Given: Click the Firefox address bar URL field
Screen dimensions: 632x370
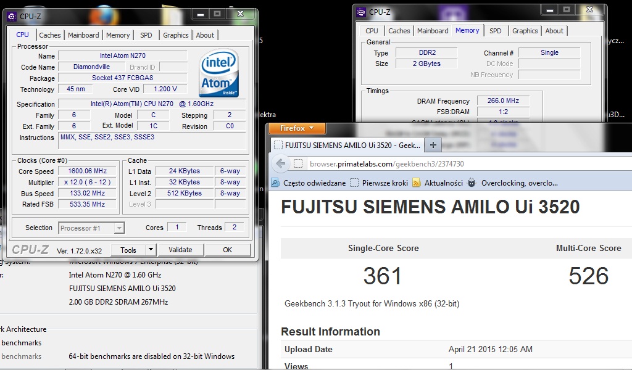Looking at the screenshot, I should click(x=468, y=164).
